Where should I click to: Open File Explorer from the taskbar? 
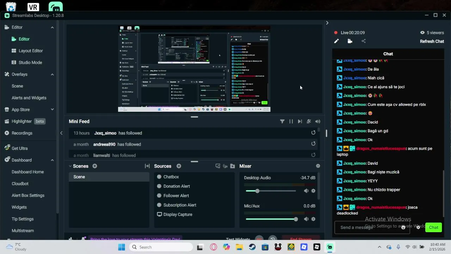(x=239, y=247)
